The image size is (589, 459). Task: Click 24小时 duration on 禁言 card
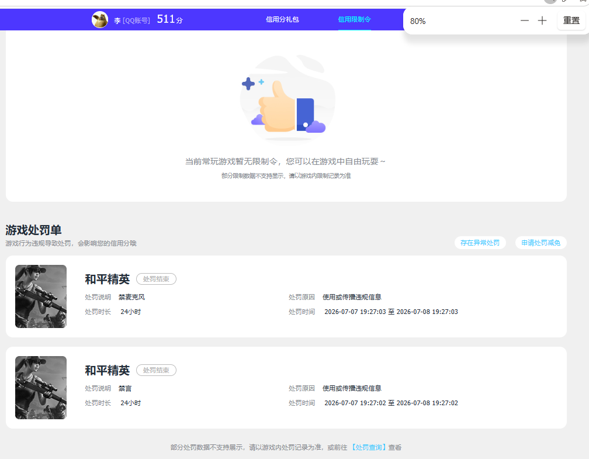(x=131, y=403)
